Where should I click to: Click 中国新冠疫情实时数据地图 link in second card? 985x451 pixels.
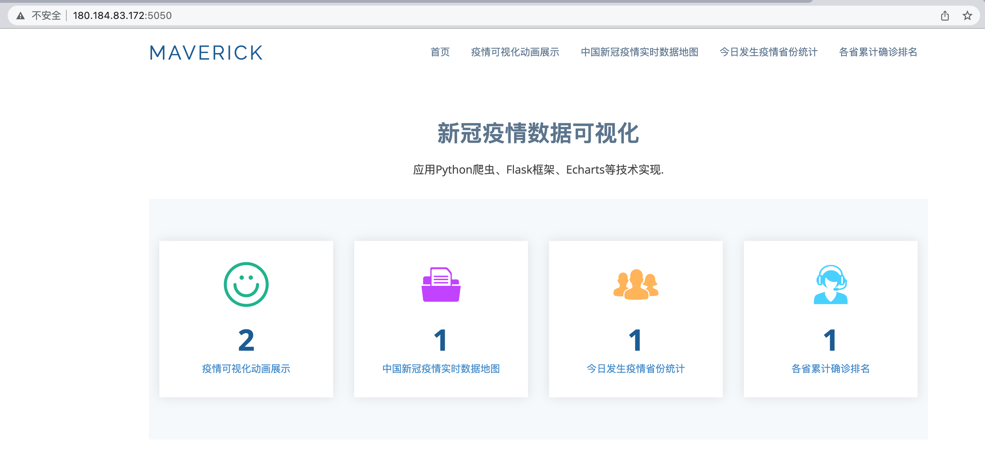(x=441, y=369)
